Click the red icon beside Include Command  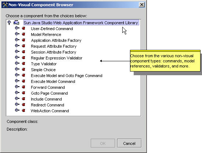tap(24, 99)
